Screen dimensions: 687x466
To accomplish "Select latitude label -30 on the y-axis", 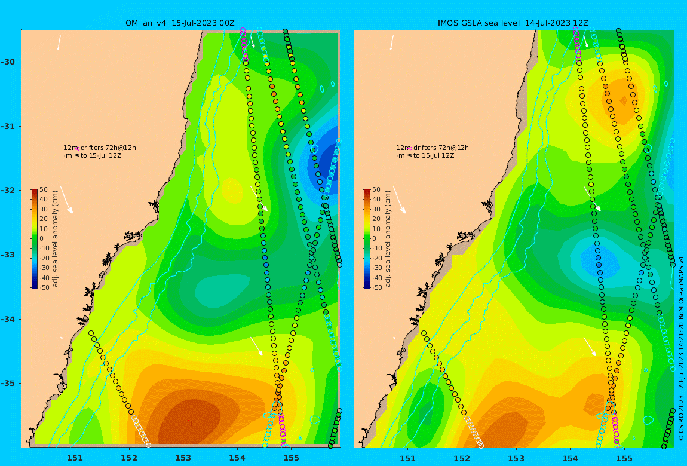I will 8,62.
